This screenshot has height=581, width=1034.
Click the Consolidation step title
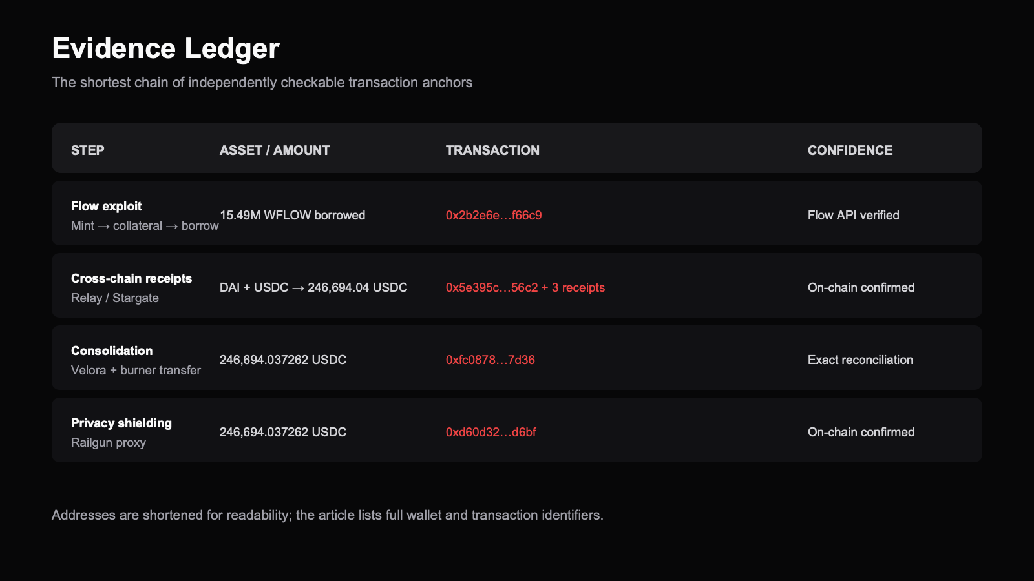point(112,351)
